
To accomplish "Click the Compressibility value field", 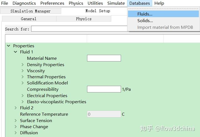I will pos(104,89).
